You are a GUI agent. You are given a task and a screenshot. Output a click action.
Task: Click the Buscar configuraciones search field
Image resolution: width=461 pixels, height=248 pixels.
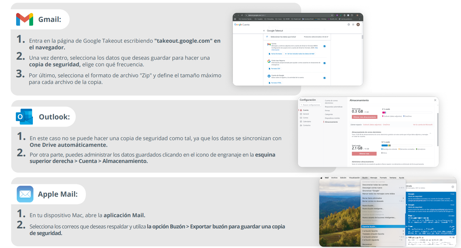[x=311, y=105]
